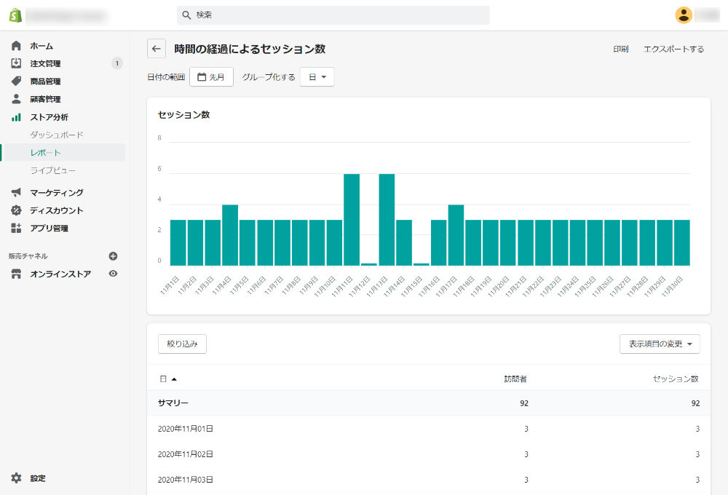Select the 2020年11月02日 table row
This screenshot has height=495, width=728.
tap(429, 454)
